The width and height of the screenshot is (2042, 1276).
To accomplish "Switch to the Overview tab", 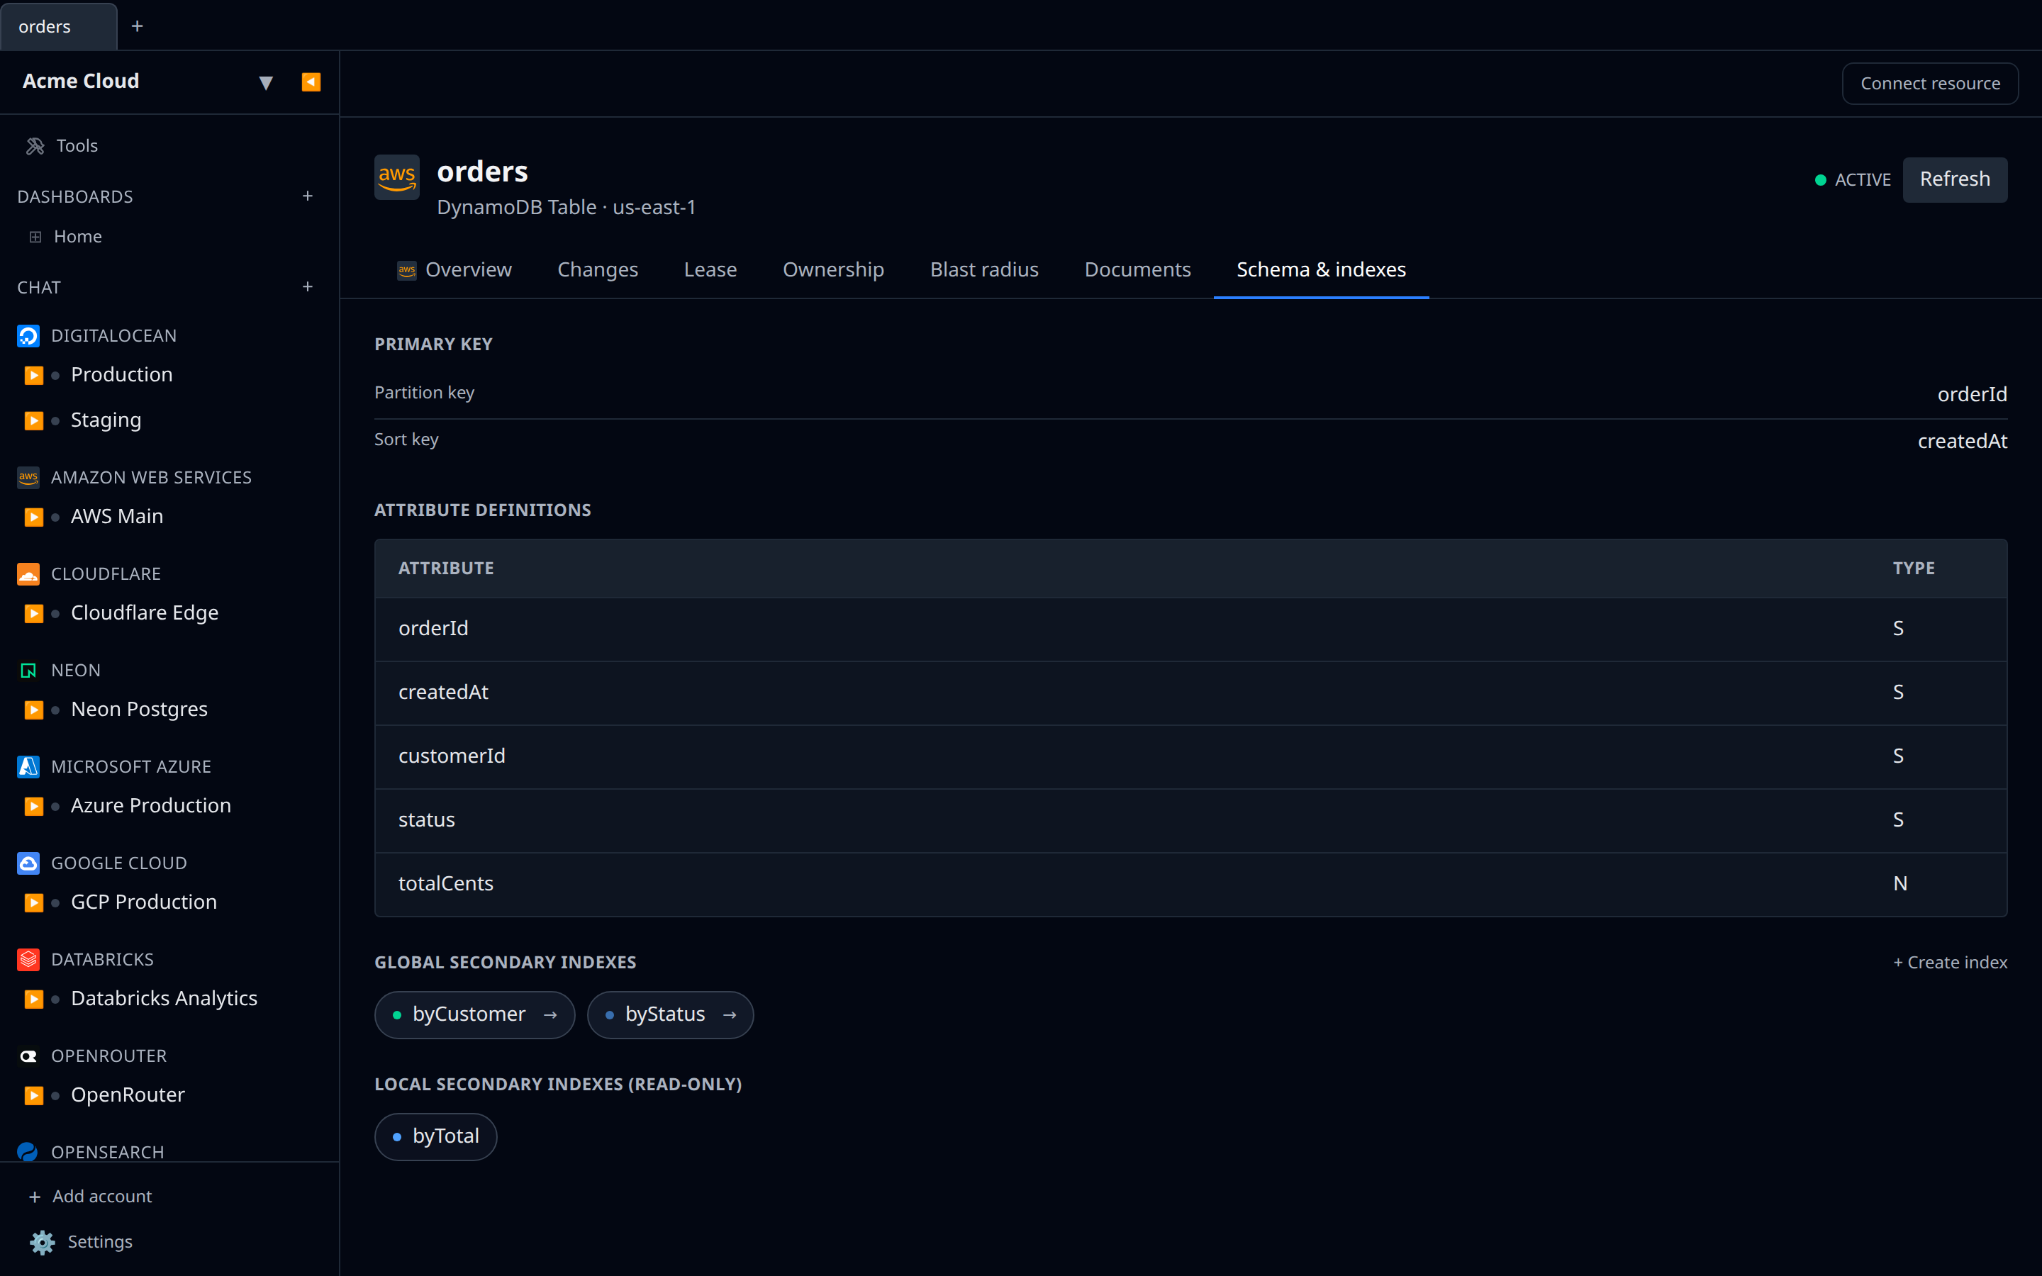I will [x=454, y=269].
